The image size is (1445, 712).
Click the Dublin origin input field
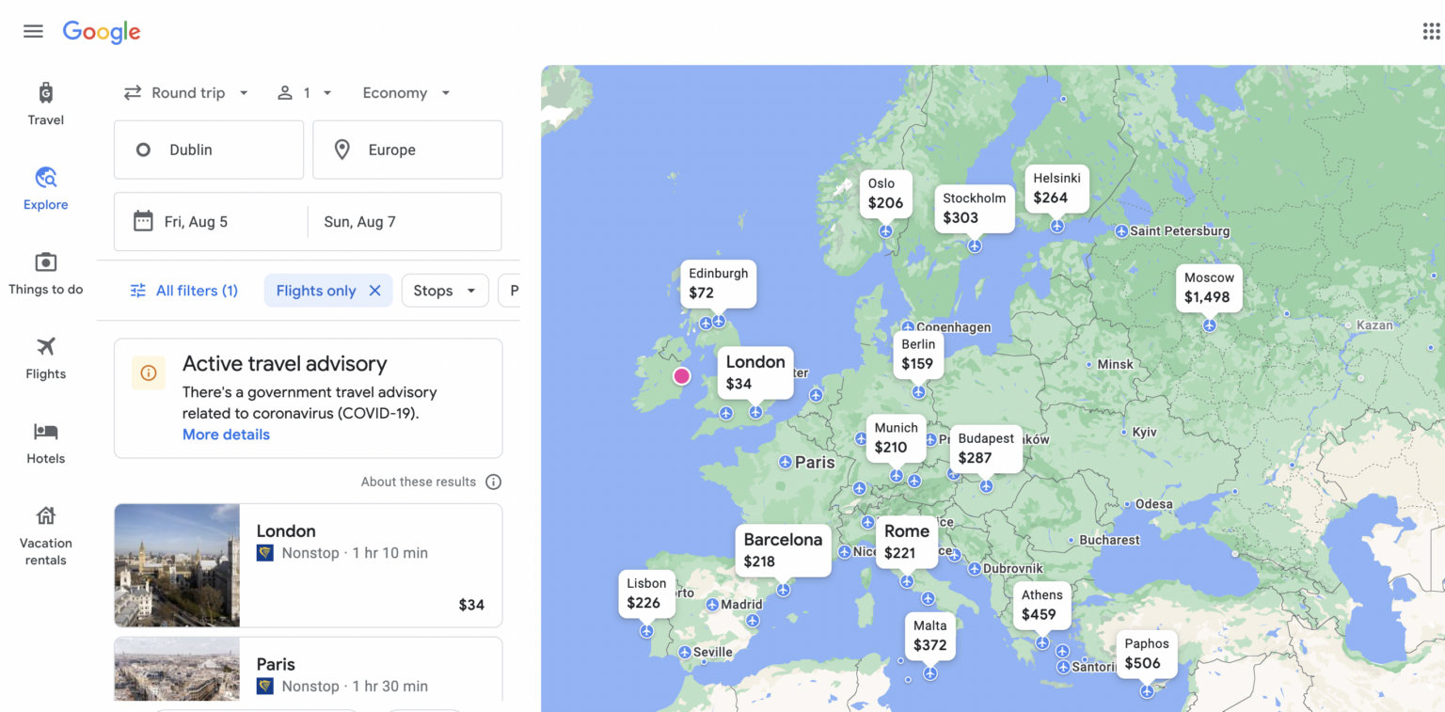tap(208, 149)
